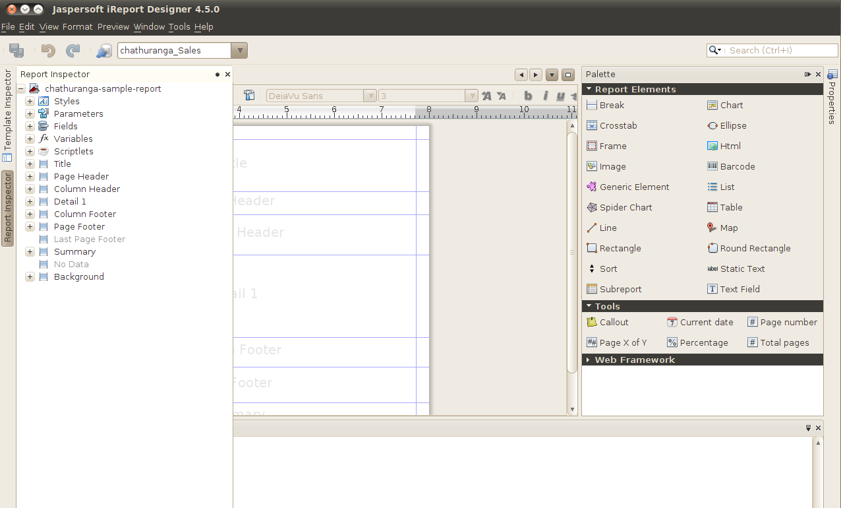
Task: Select the Sort palette element
Action: point(602,269)
